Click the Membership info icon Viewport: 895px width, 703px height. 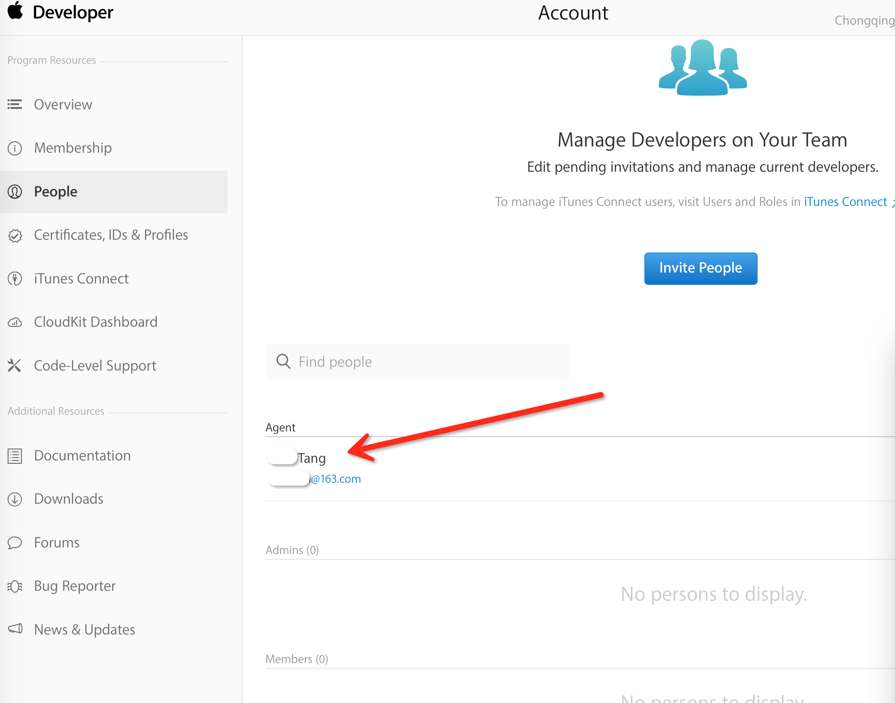(x=15, y=148)
